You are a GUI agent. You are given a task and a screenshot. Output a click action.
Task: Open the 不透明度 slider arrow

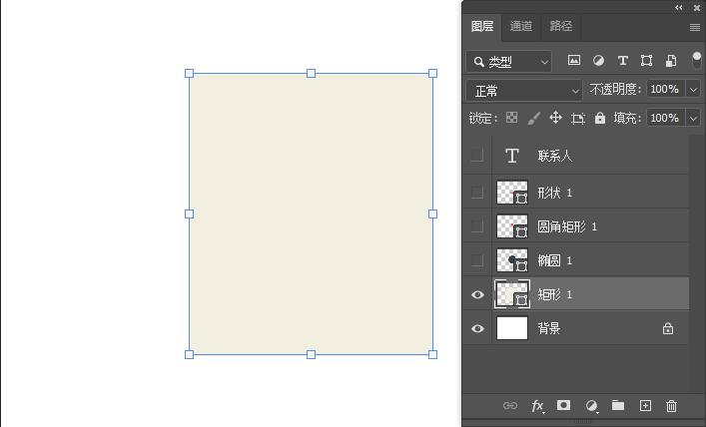693,89
